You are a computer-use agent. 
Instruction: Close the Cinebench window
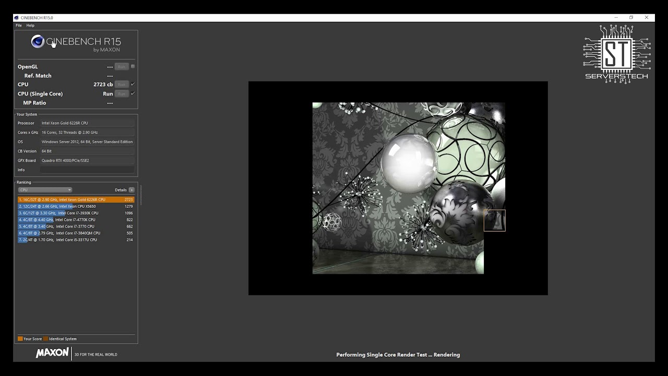(x=647, y=18)
